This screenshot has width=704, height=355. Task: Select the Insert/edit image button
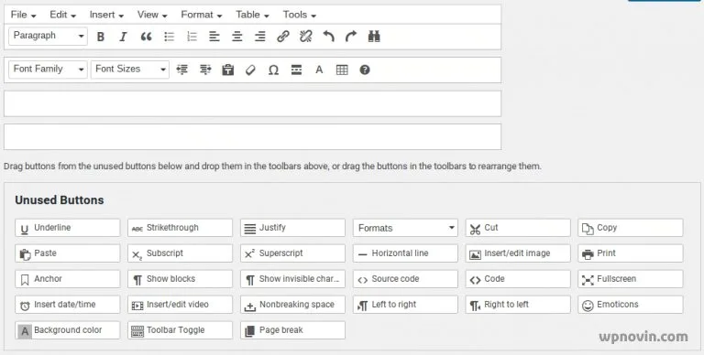point(518,253)
